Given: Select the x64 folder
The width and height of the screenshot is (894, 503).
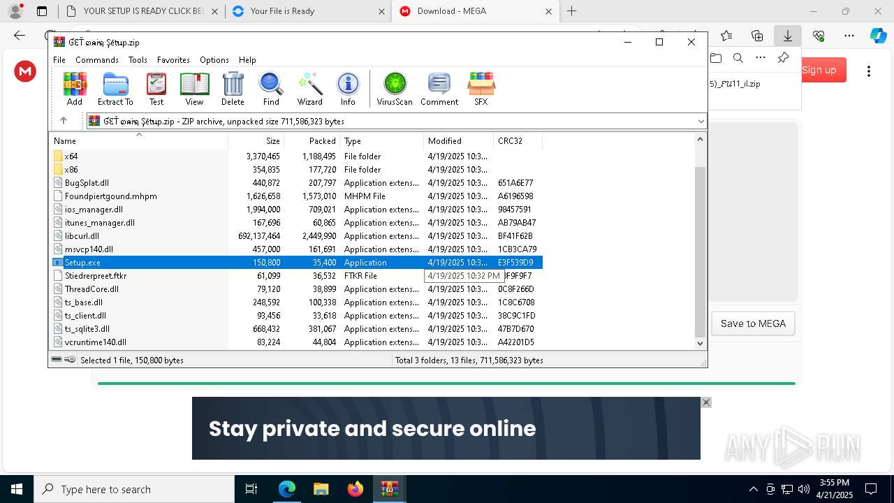Looking at the screenshot, I should [x=71, y=156].
